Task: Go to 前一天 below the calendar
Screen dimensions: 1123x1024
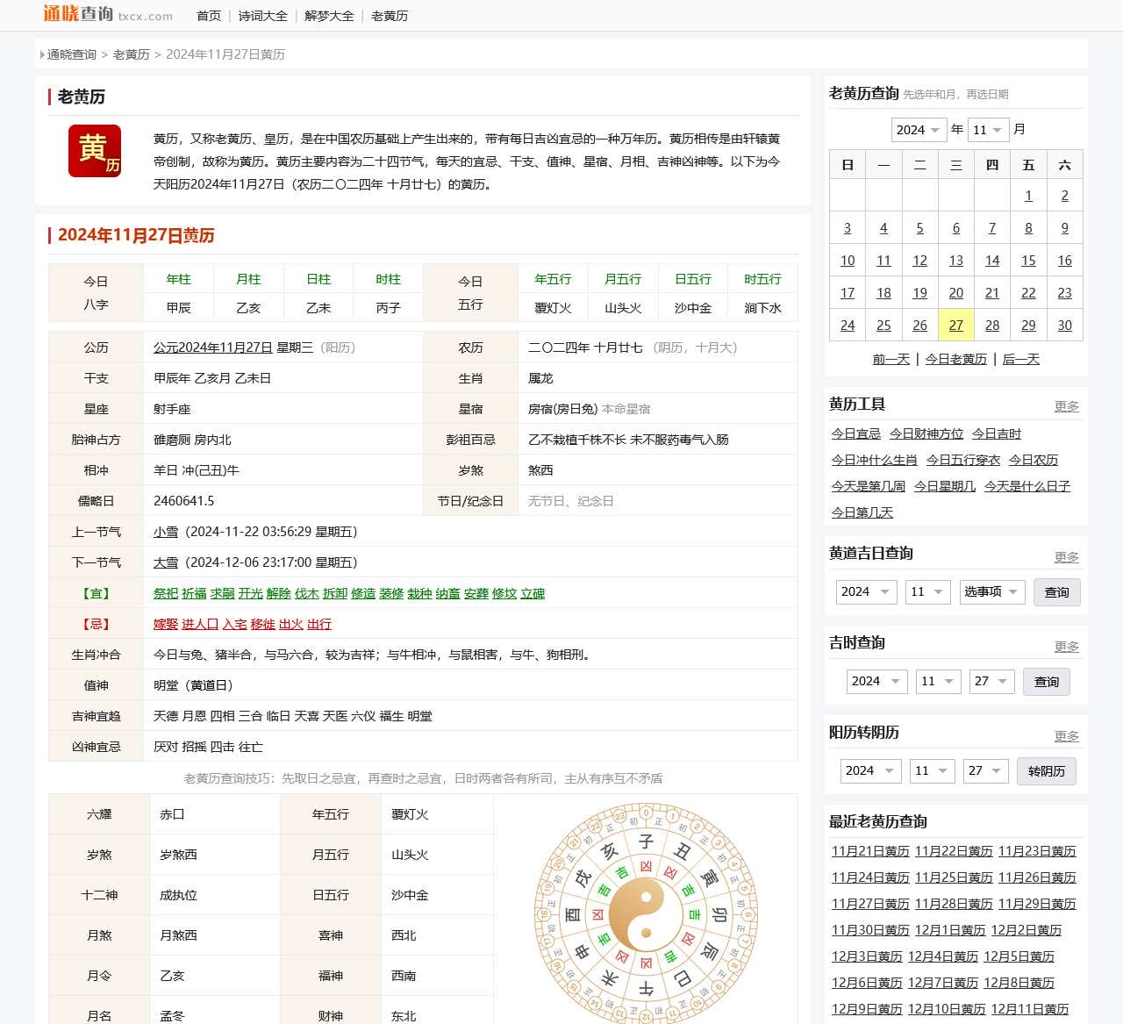Action: click(891, 359)
